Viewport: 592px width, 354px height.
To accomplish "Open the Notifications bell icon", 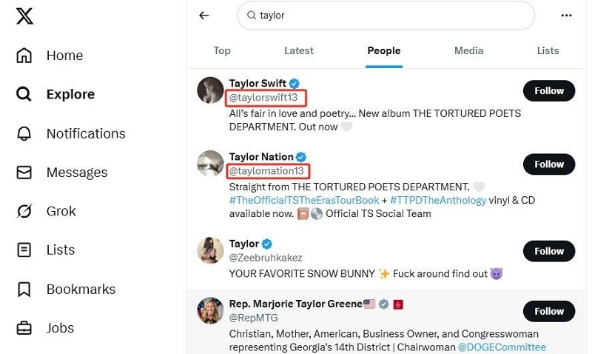I will tap(24, 134).
